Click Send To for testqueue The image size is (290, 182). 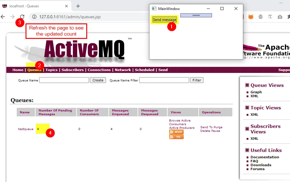(x=206, y=127)
